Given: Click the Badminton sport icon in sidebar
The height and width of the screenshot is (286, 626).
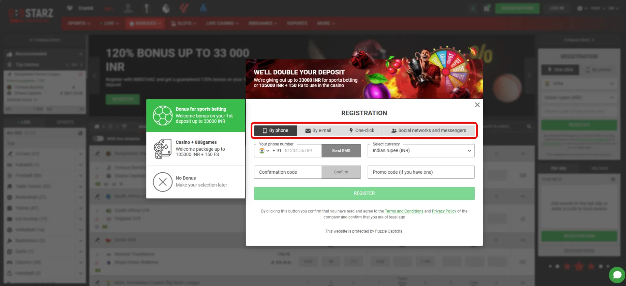Looking at the screenshot, I should (10, 241).
